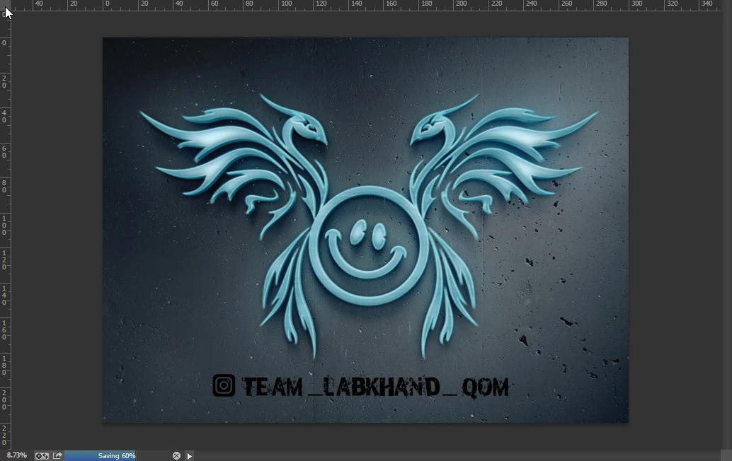Screen dimensions: 732x461
Task: Click the 8.73% zoom level field
Action: [x=17, y=455]
